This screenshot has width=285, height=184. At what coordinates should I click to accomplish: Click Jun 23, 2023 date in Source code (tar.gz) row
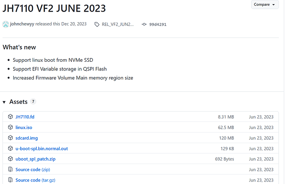261,180
